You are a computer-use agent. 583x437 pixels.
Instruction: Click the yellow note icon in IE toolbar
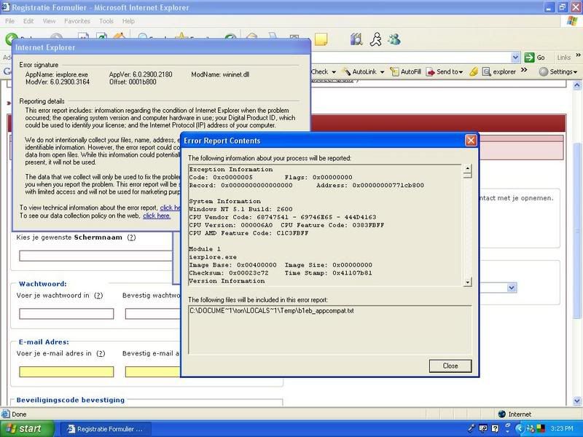pyautogui.click(x=321, y=39)
